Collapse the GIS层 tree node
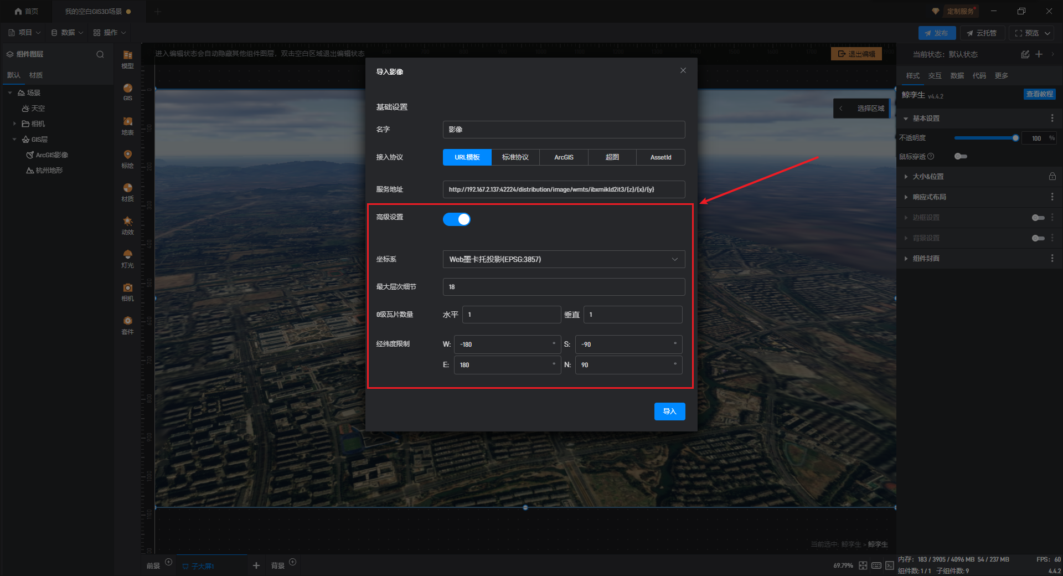This screenshot has width=1063, height=576. pos(14,140)
